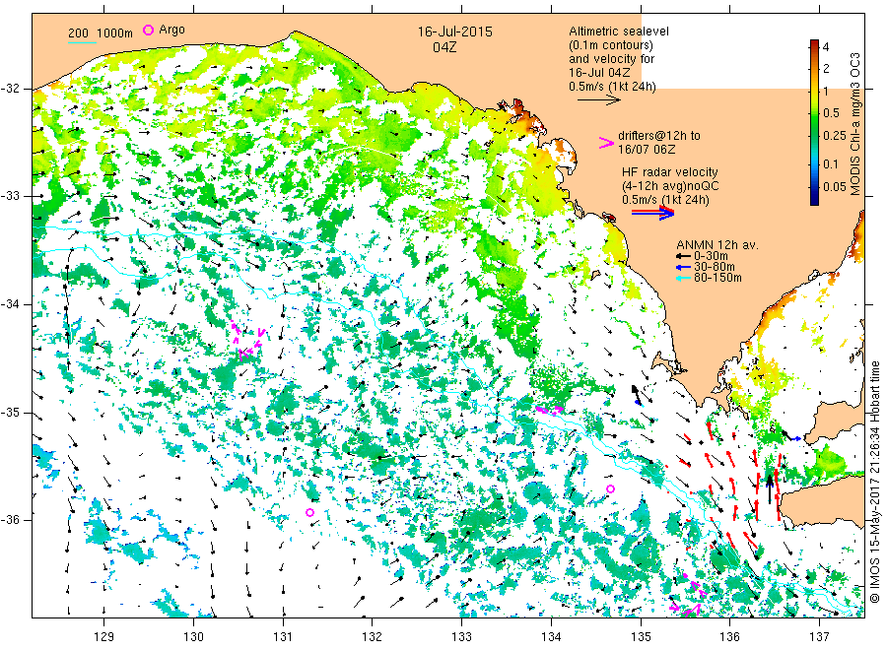Image resolution: width=887 pixels, height=650 pixels.
Task: Click the '0.5m/s (1kt 24h)' text under Altimetric legend
Action: 613,87
